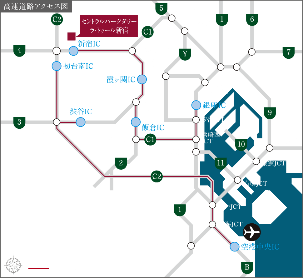This screenshot has width=303, height=278.
Task: Click the 霞ヶ関IC text label
Action: pyautogui.click(x=121, y=80)
